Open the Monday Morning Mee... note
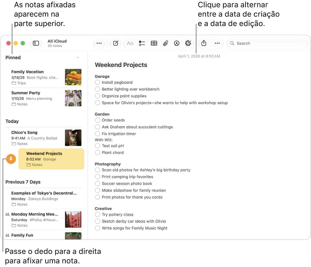 44,220
